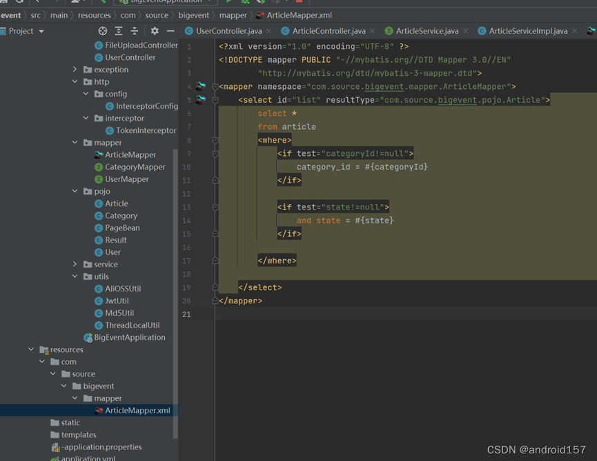The image size is (597, 461).
Task: Fold the mapper tag on line 4
Action: 215,87
